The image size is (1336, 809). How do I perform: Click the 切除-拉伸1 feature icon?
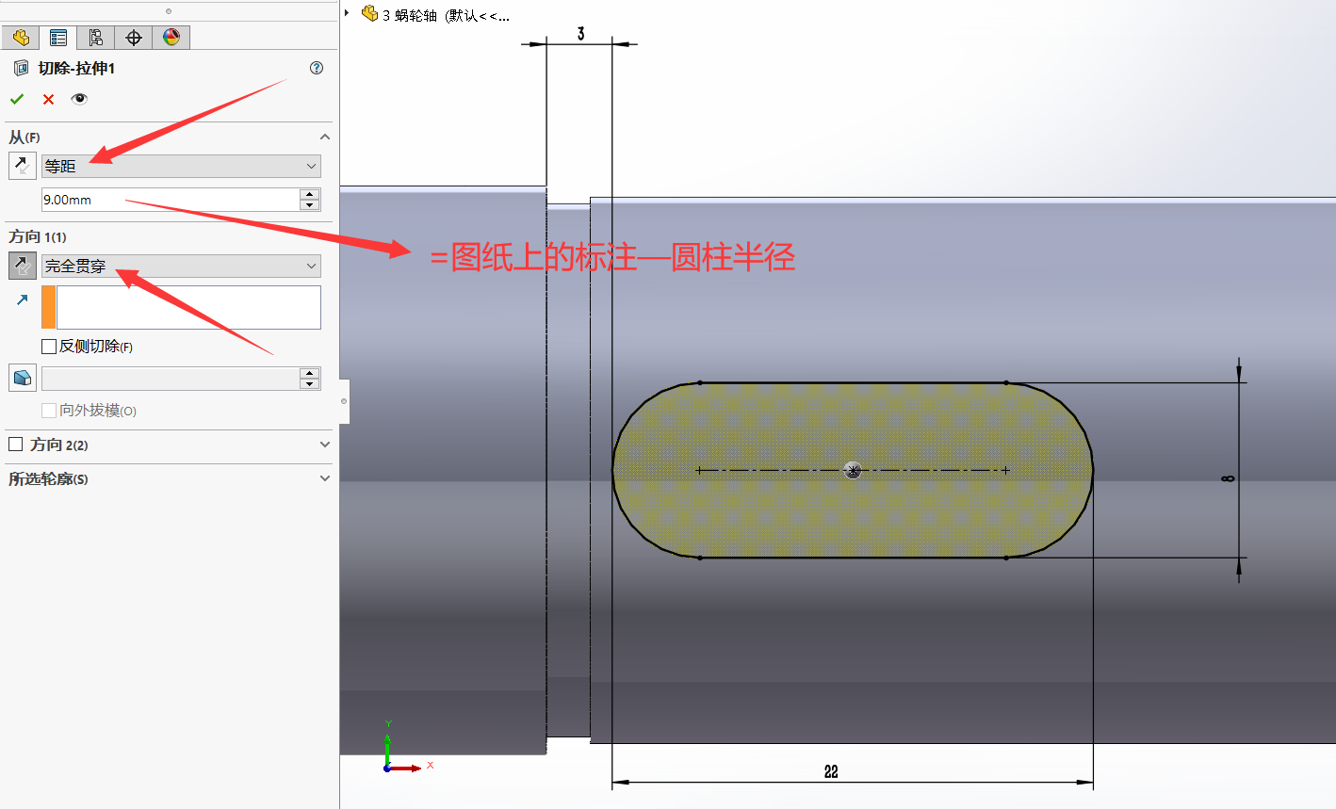coord(21,68)
